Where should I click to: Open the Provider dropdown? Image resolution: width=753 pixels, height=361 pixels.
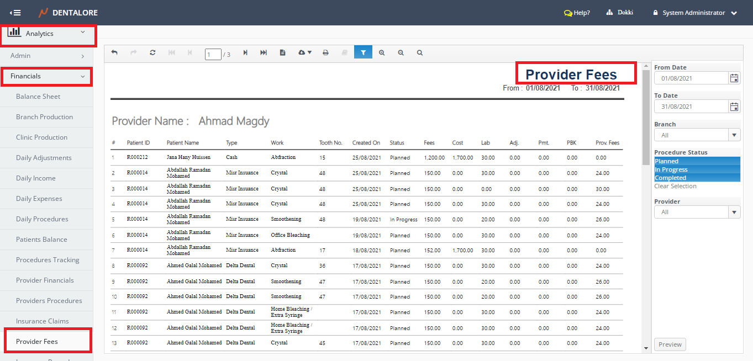point(734,212)
